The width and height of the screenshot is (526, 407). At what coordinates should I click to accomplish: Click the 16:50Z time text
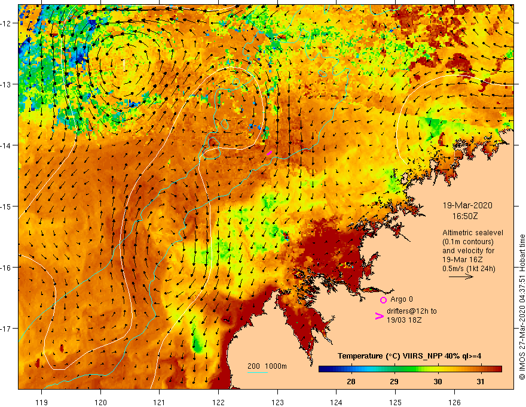(465, 216)
